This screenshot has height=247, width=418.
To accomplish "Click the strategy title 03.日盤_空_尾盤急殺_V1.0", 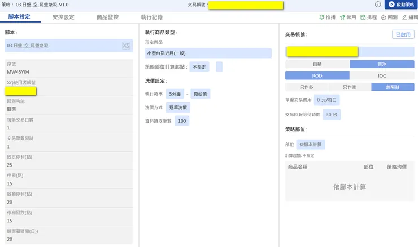I will [42, 5].
